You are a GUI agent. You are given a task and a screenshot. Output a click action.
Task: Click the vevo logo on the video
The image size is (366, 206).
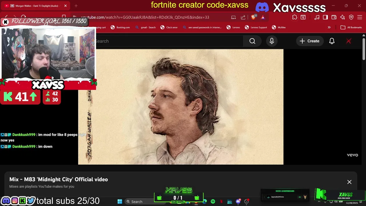click(352, 155)
